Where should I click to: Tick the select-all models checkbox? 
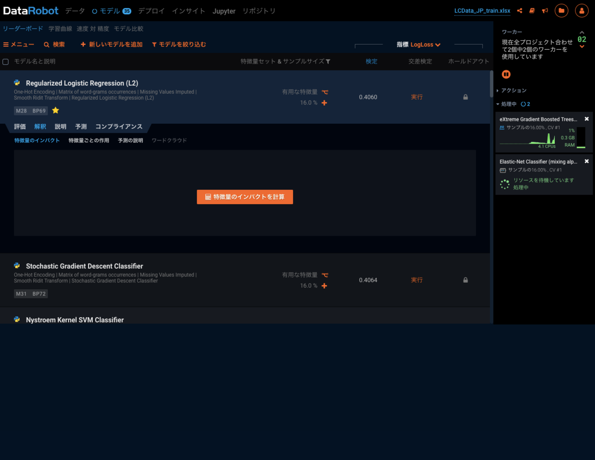(6, 62)
